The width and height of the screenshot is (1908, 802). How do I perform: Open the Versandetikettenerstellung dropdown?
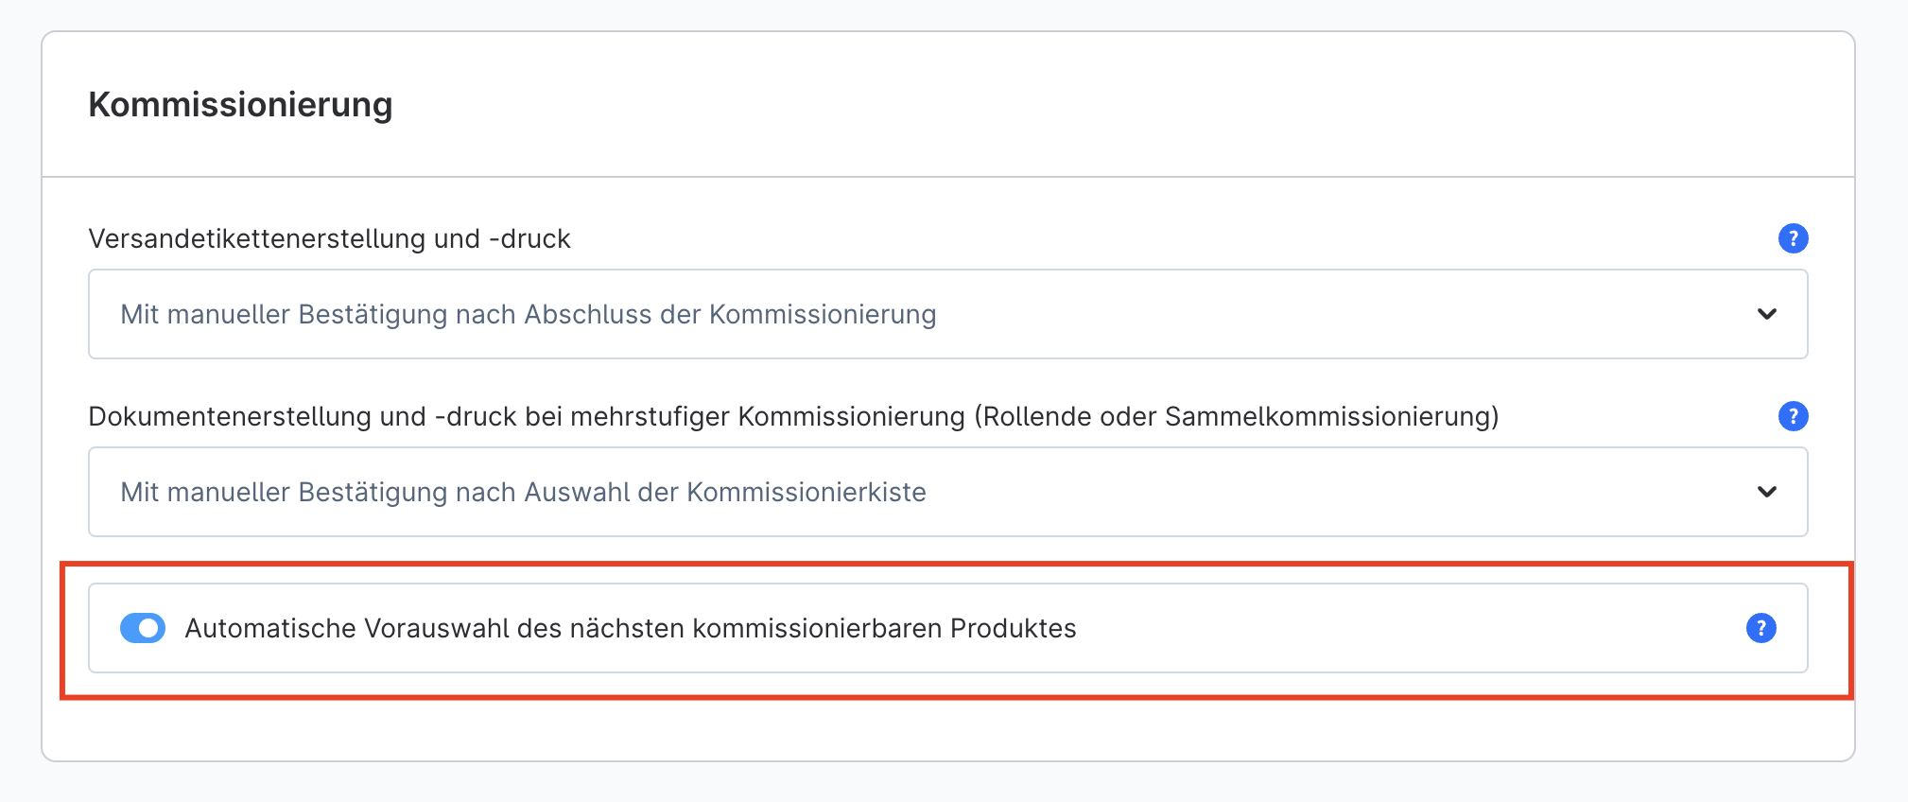pyautogui.click(x=946, y=314)
